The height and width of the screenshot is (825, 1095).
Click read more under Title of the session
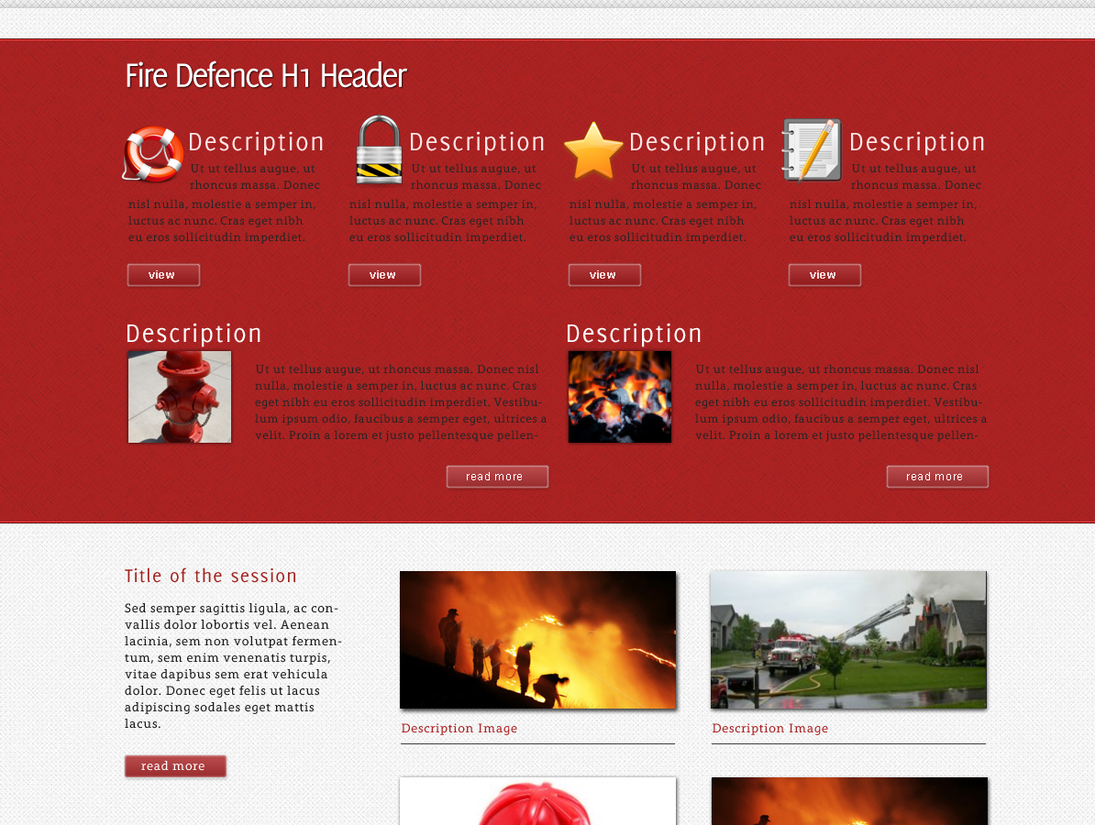pos(175,765)
